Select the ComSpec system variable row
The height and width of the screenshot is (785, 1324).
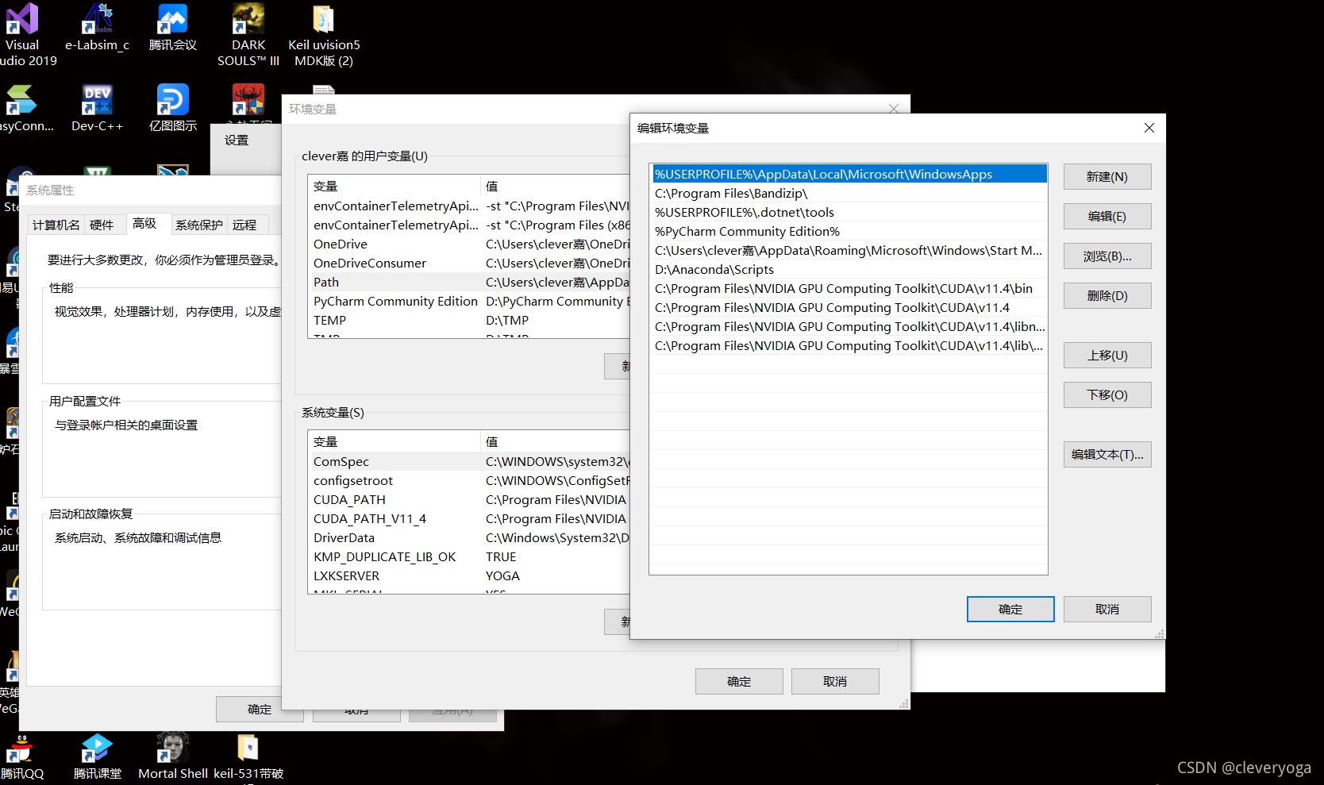click(470, 462)
